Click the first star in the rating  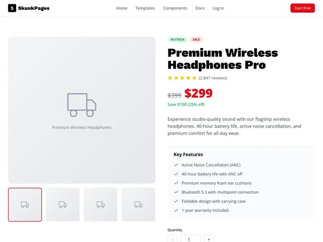(170, 78)
